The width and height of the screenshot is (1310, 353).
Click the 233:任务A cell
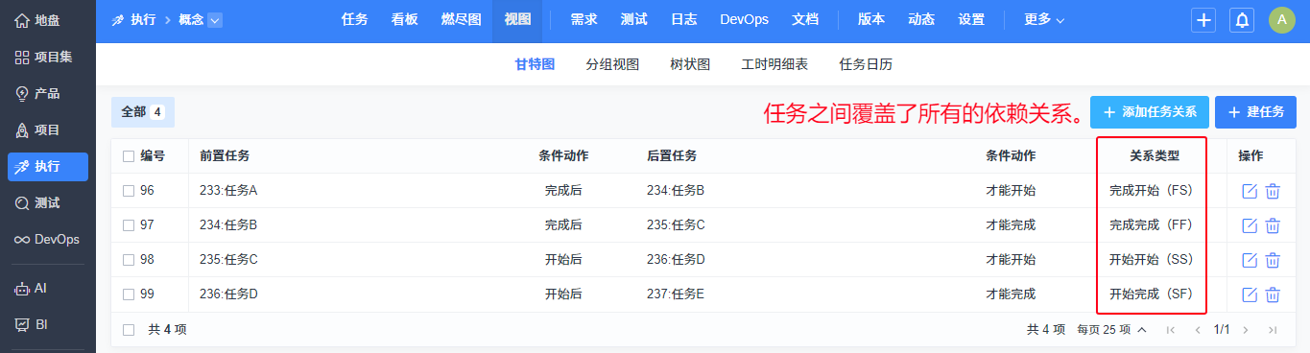pyautogui.click(x=228, y=191)
